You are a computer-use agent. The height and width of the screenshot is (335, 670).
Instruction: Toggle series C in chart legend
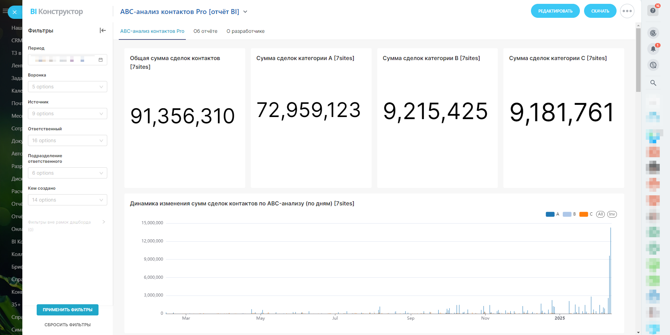pos(583,214)
